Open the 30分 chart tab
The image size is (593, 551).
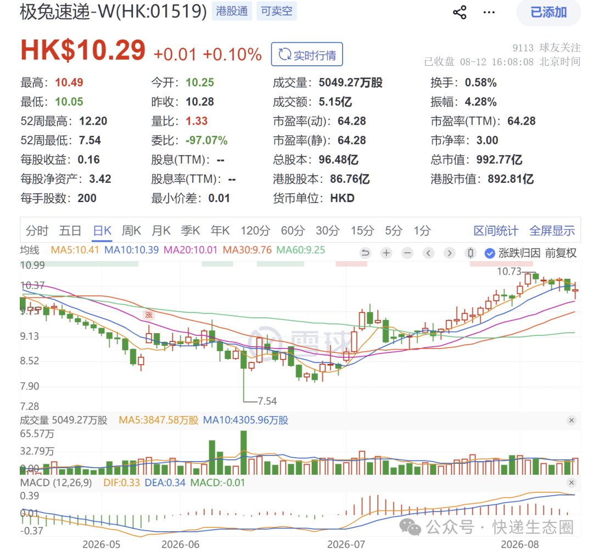point(327,230)
